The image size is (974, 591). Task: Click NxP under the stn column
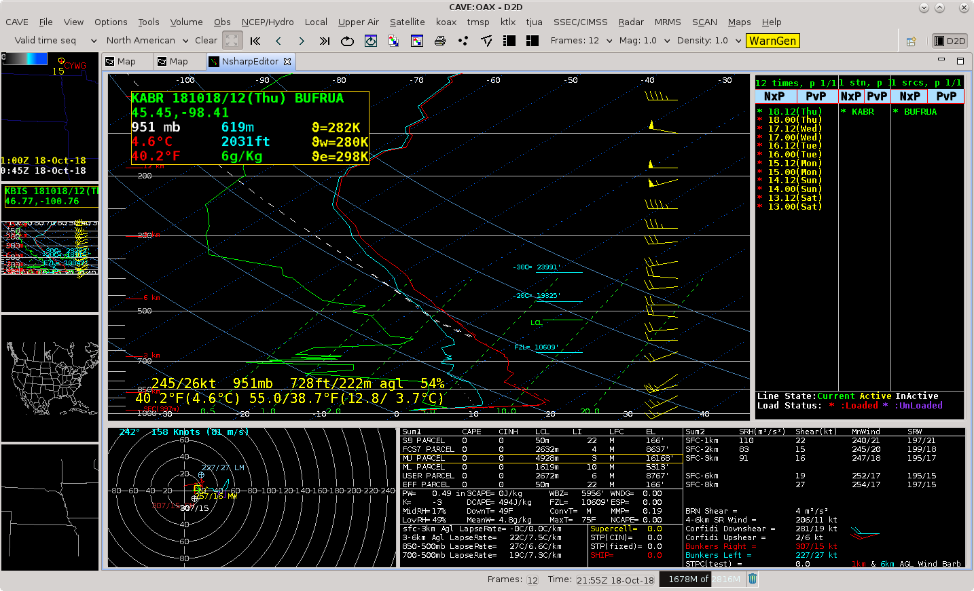[851, 96]
